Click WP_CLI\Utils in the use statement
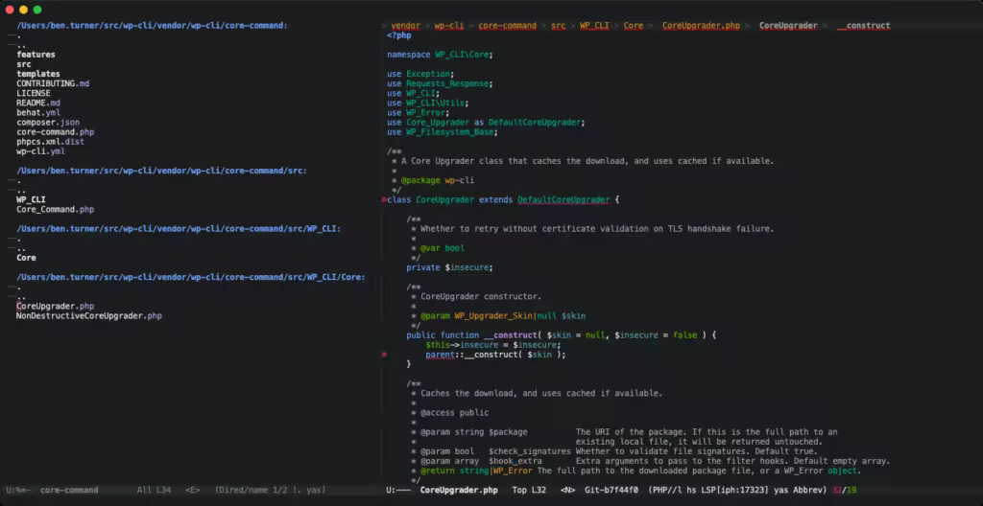 pos(435,103)
